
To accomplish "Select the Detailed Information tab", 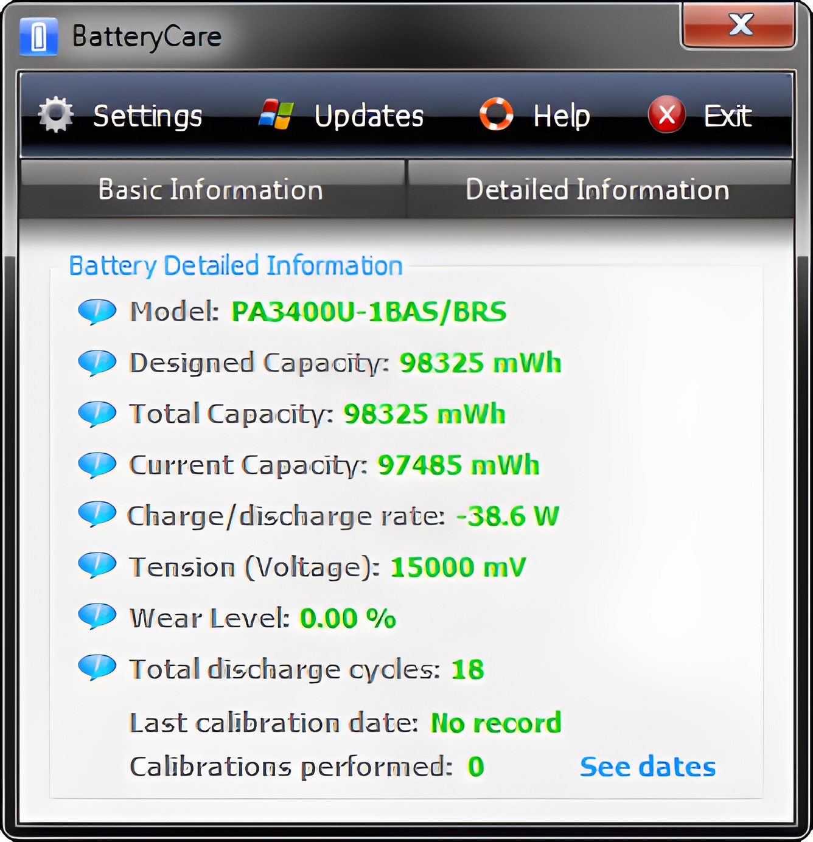I will coord(598,190).
